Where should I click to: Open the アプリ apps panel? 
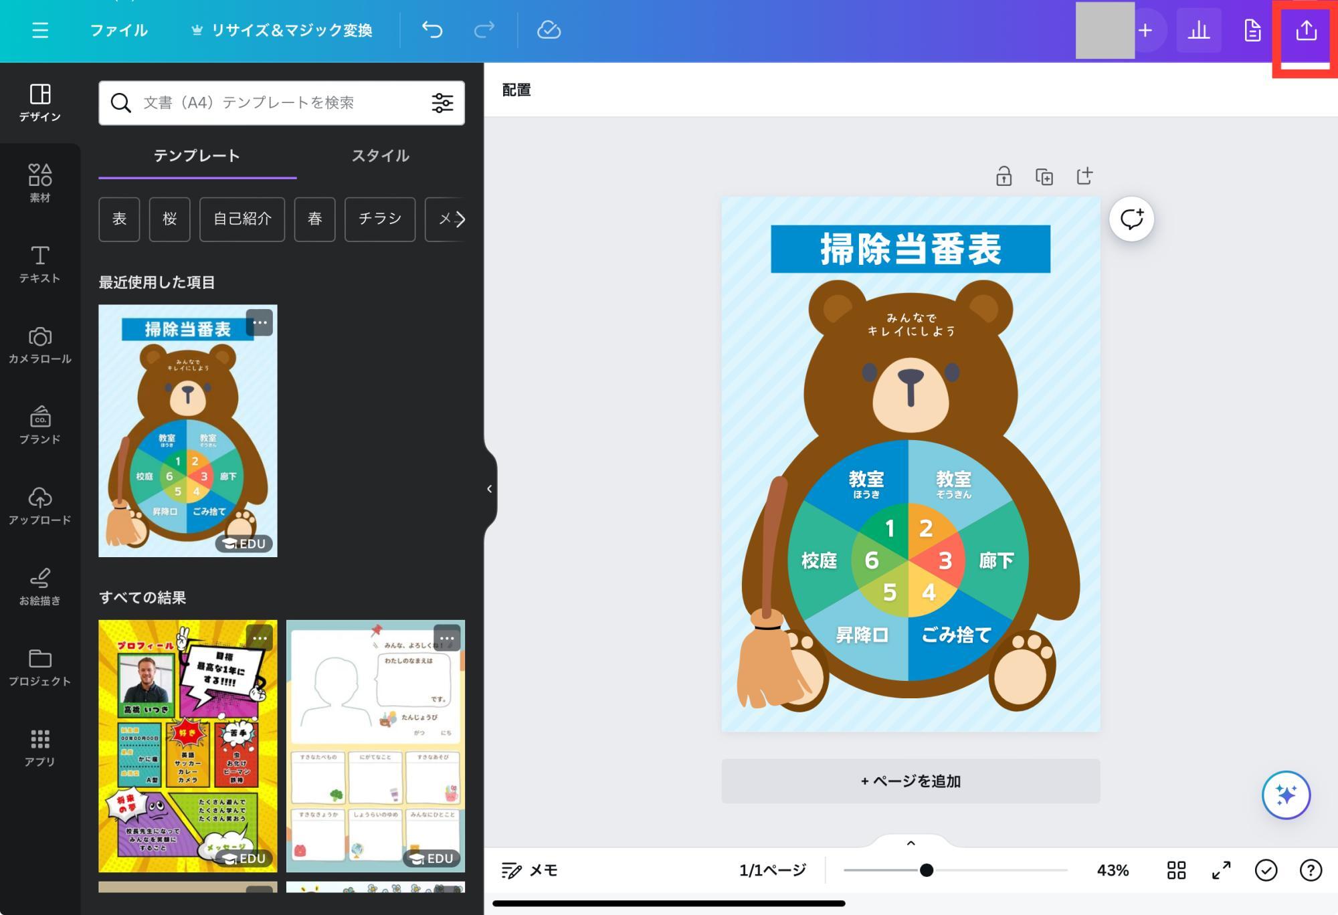(x=40, y=748)
